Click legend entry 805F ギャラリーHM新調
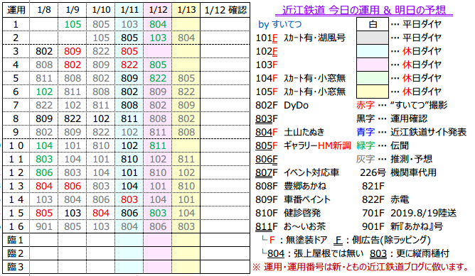 click(303, 145)
